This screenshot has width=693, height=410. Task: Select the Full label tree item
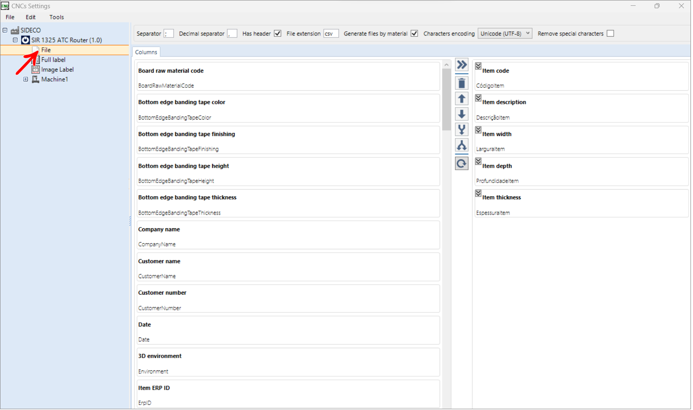54,60
